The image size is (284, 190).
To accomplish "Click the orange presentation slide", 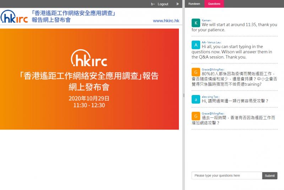I will point(89,79).
